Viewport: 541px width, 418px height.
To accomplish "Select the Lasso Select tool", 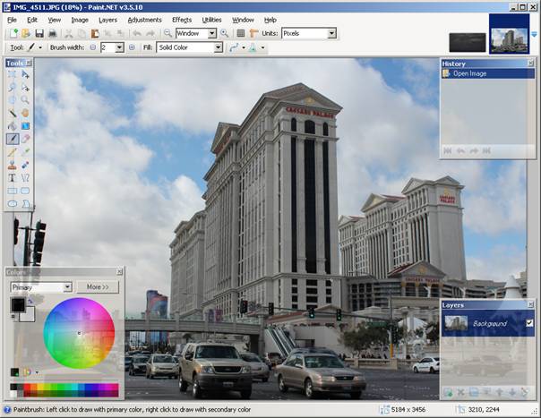I will (x=12, y=87).
